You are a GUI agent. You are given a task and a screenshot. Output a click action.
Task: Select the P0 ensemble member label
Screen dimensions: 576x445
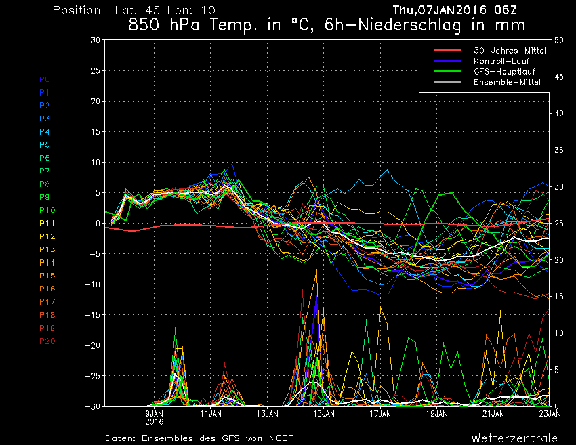click(45, 79)
